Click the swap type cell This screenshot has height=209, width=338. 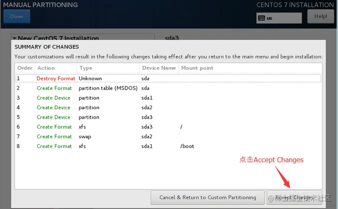[x=85, y=137]
